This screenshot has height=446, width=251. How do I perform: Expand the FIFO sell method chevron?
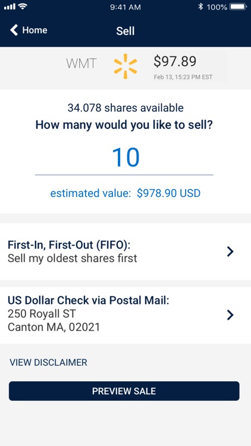pos(230,252)
